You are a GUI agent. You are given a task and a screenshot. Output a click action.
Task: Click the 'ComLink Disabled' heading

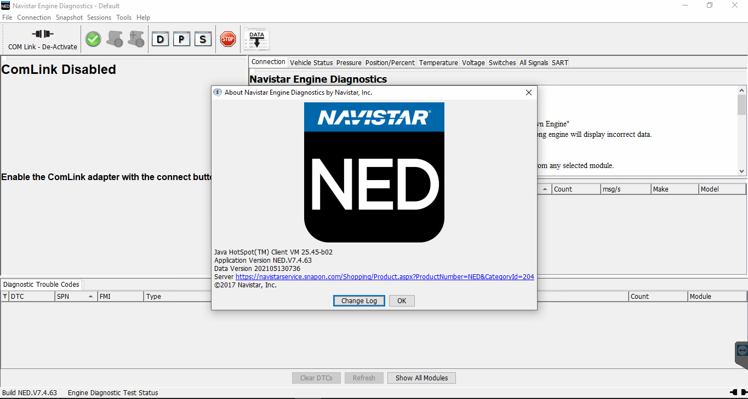59,70
